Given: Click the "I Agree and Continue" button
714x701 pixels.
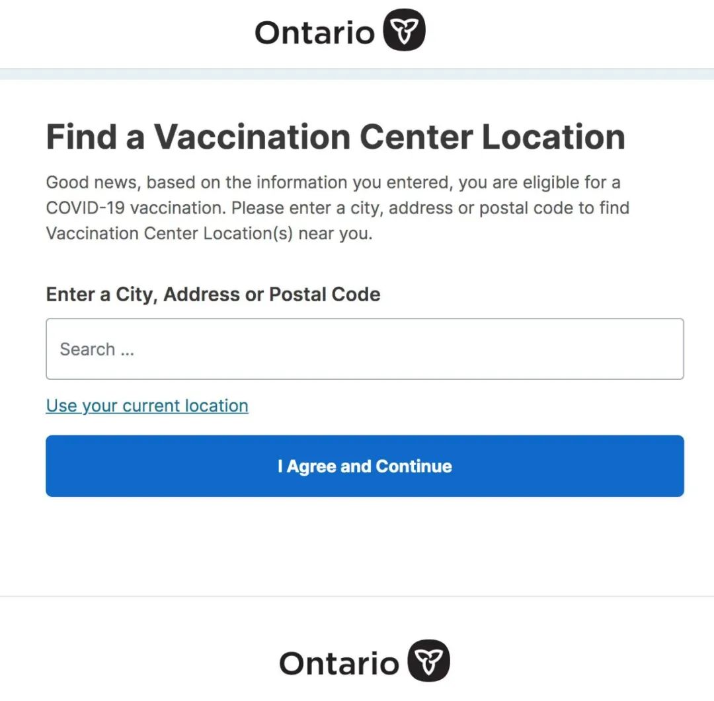Looking at the screenshot, I should pos(365,466).
